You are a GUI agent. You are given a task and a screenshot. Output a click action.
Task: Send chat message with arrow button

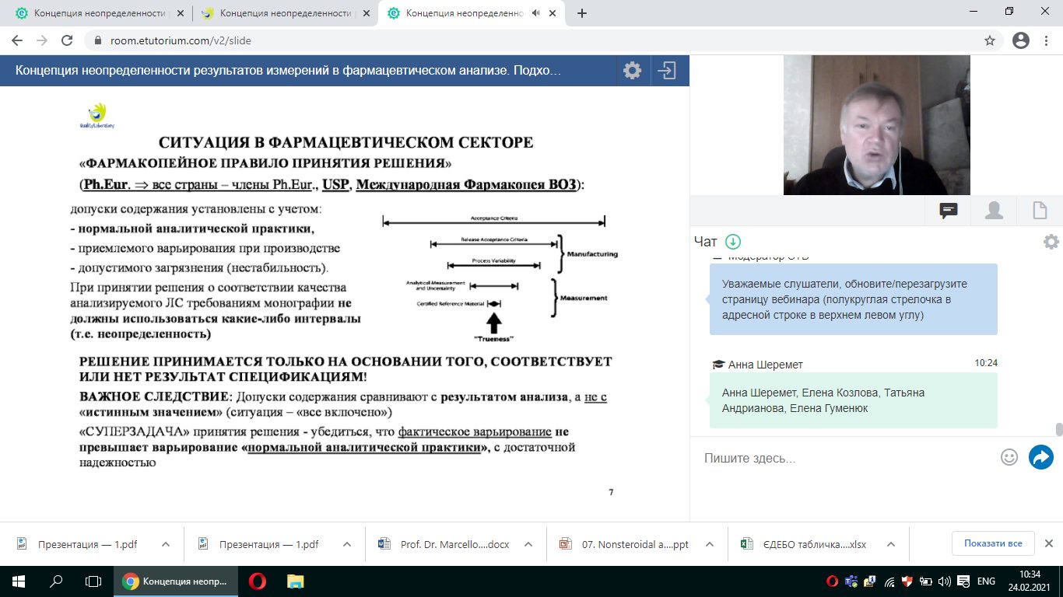click(x=1040, y=457)
